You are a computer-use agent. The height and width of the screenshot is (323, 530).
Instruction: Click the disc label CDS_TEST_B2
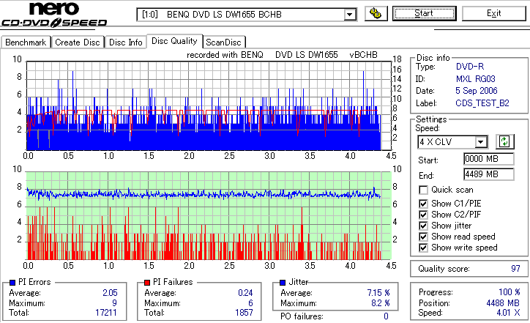(x=482, y=103)
